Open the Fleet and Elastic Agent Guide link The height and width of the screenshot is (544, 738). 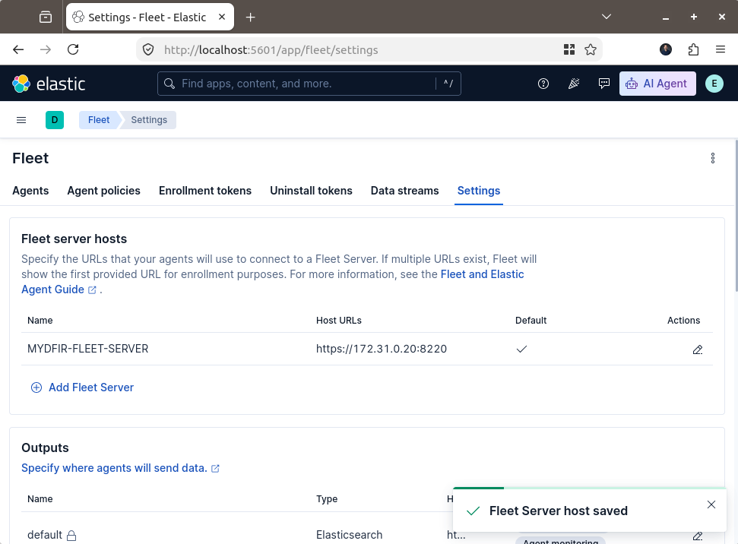click(482, 274)
